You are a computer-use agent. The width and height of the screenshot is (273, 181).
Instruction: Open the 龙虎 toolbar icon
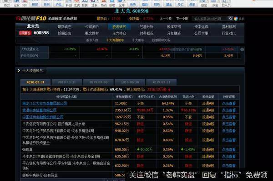[77, 3]
